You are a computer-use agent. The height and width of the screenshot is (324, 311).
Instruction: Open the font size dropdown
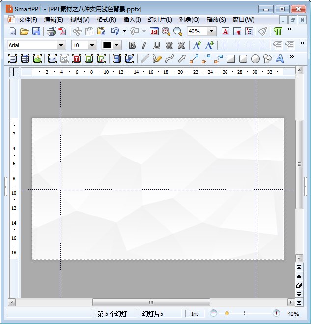(x=92, y=45)
